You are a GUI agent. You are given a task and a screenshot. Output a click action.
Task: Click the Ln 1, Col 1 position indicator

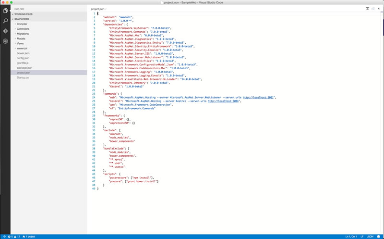[352, 237]
